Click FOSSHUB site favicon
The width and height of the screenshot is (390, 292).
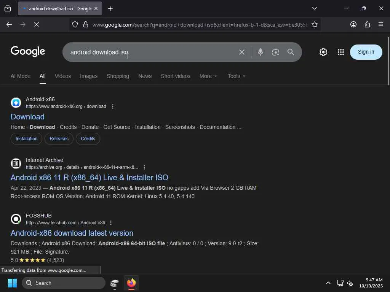tap(16, 219)
